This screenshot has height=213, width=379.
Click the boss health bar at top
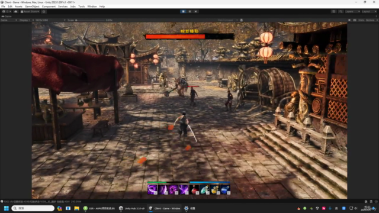[x=189, y=37]
